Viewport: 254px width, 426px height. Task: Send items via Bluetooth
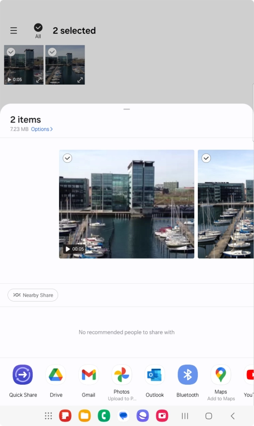(187, 375)
